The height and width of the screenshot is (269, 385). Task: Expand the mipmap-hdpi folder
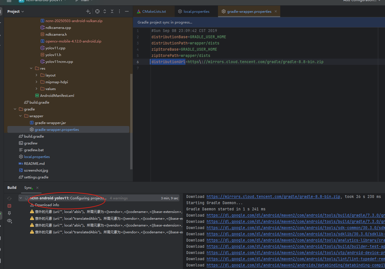37,82
